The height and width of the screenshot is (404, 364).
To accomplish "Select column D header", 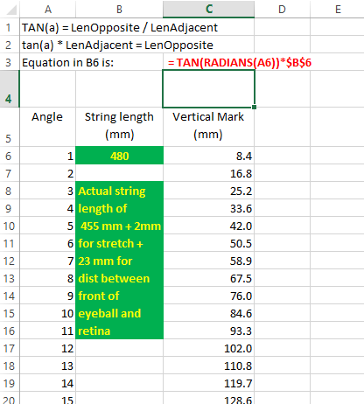I will [282, 10].
